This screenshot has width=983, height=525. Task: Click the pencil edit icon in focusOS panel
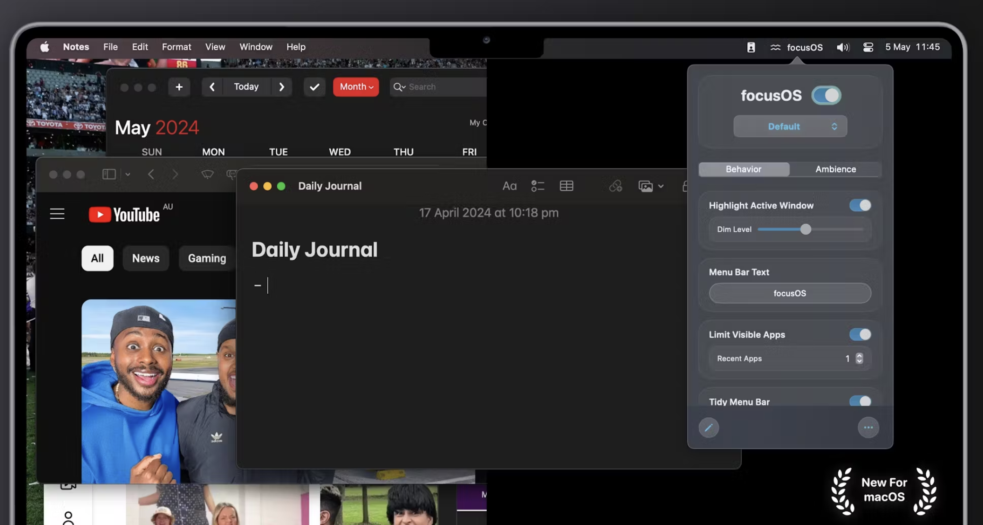pos(708,428)
